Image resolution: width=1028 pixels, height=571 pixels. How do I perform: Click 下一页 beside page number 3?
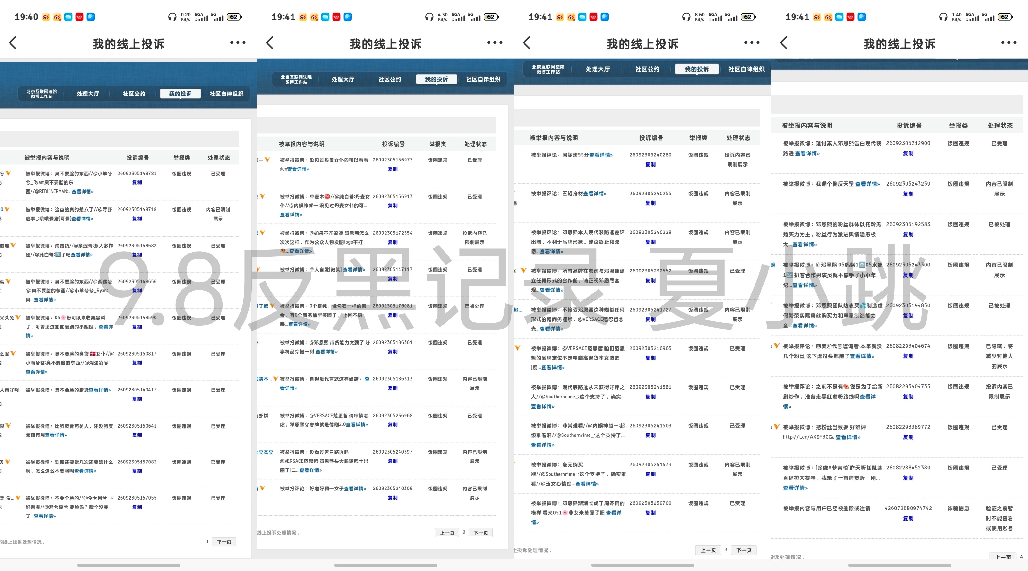pyautogui.click(x=743, y=550)
